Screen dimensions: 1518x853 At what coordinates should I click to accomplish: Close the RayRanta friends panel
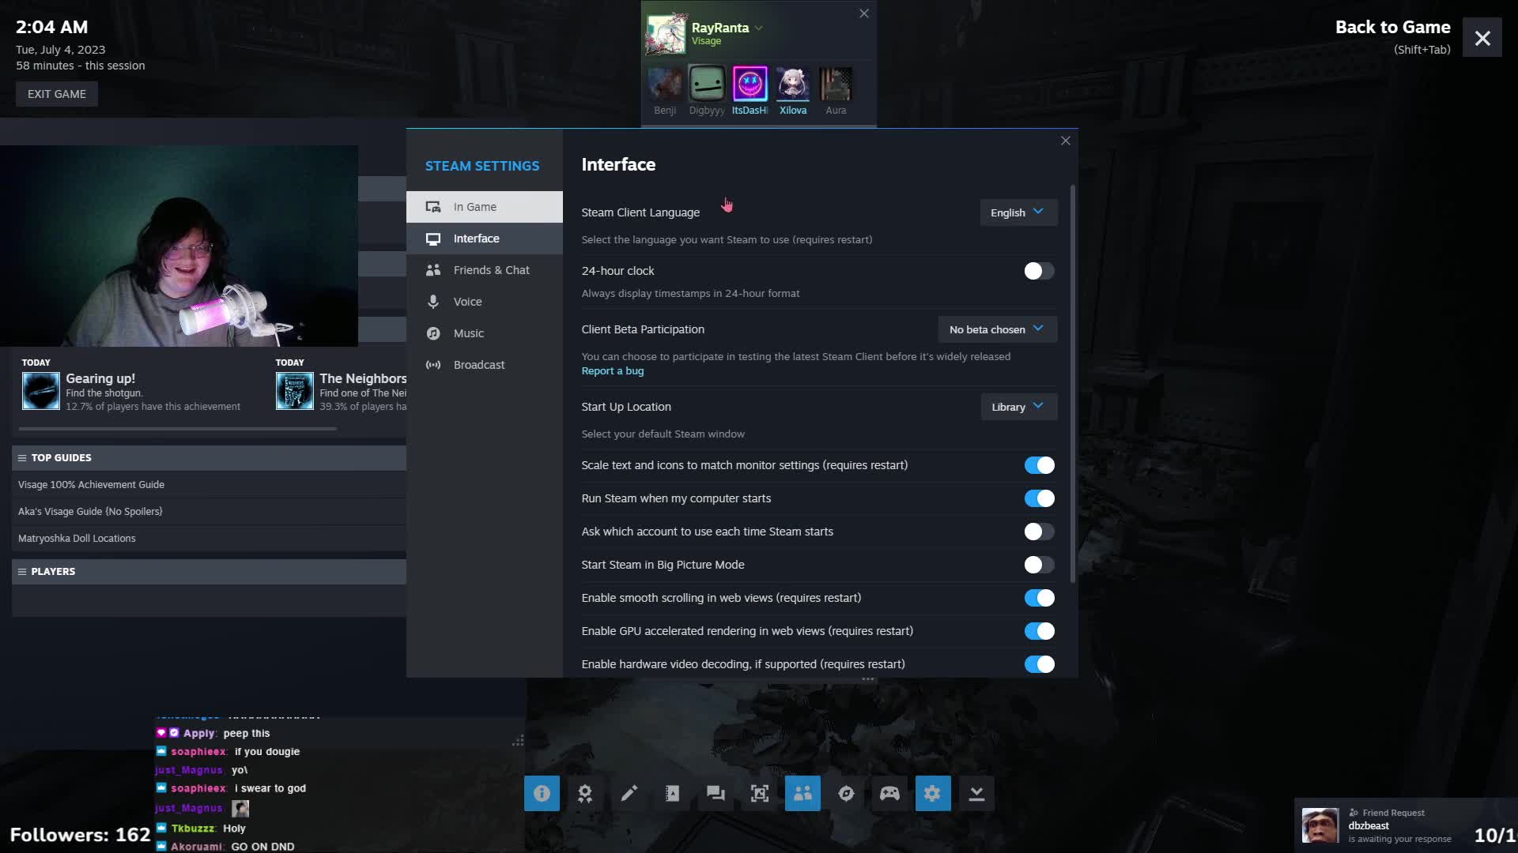click(x=863, y=13)
